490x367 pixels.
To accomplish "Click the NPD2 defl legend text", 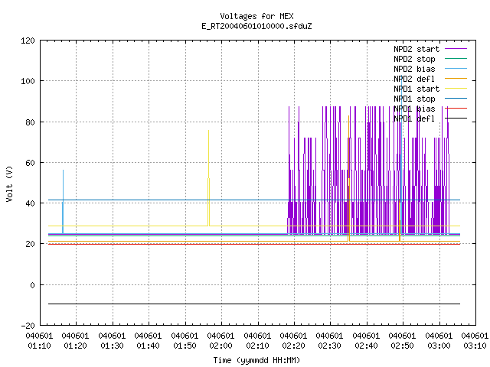I will (414, 79).
